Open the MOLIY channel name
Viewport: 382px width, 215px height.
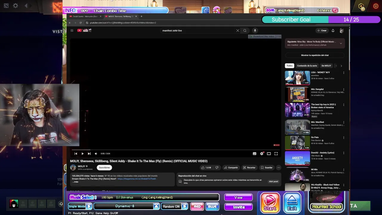pyautogui.click(x=81, y=166)
